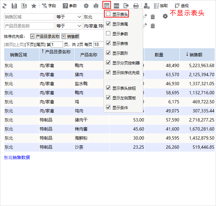Uncheck the 显示表格 checkbox

click(108, 43)
